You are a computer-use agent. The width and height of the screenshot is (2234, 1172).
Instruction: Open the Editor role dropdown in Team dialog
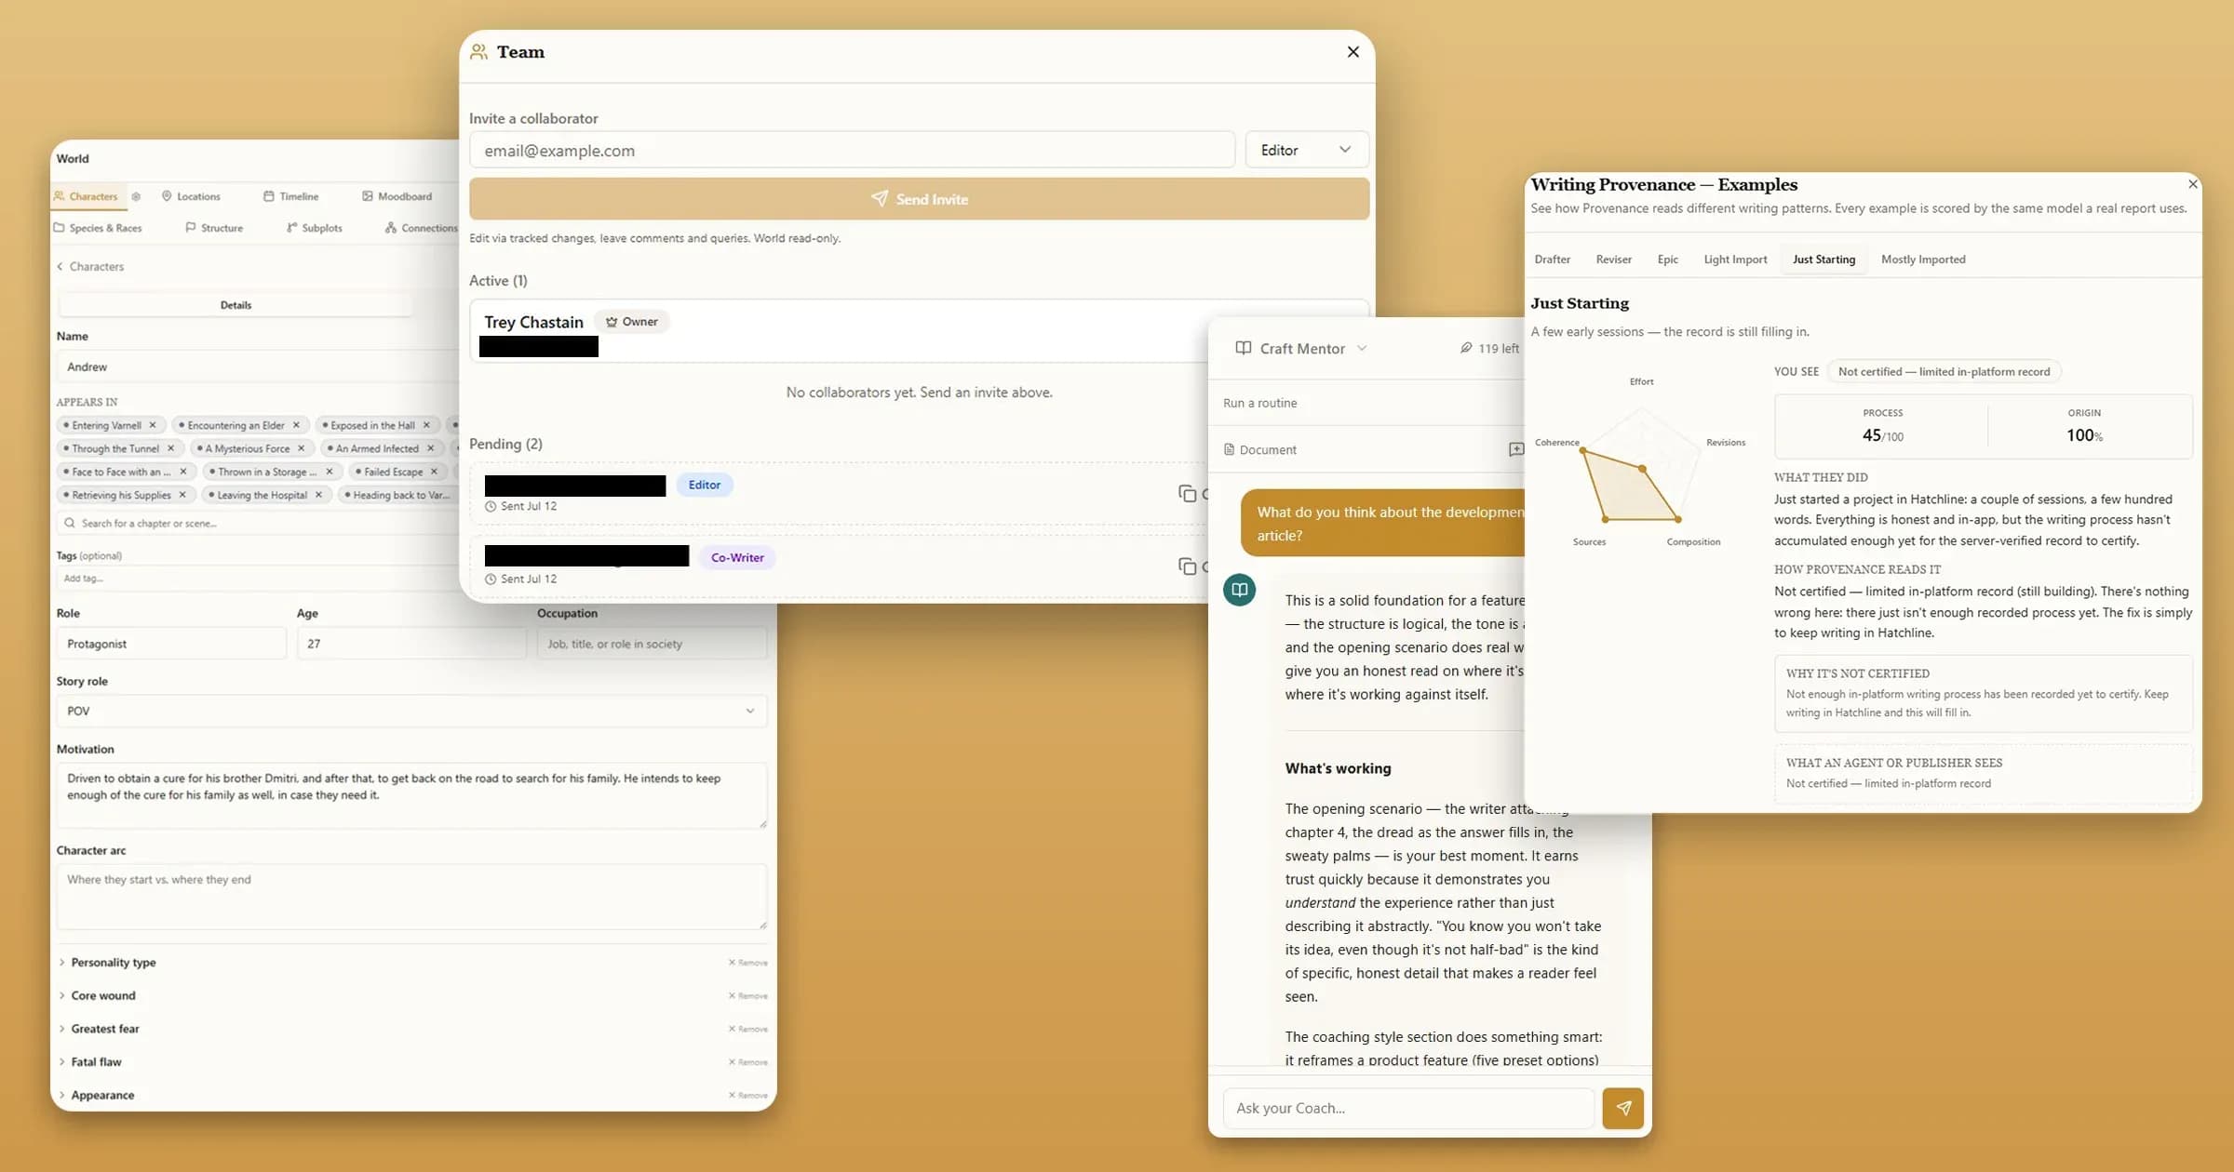click(x=1306, y=150)
